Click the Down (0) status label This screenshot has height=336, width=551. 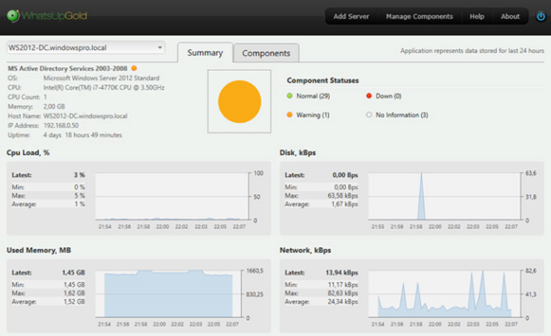coord(388,96)
